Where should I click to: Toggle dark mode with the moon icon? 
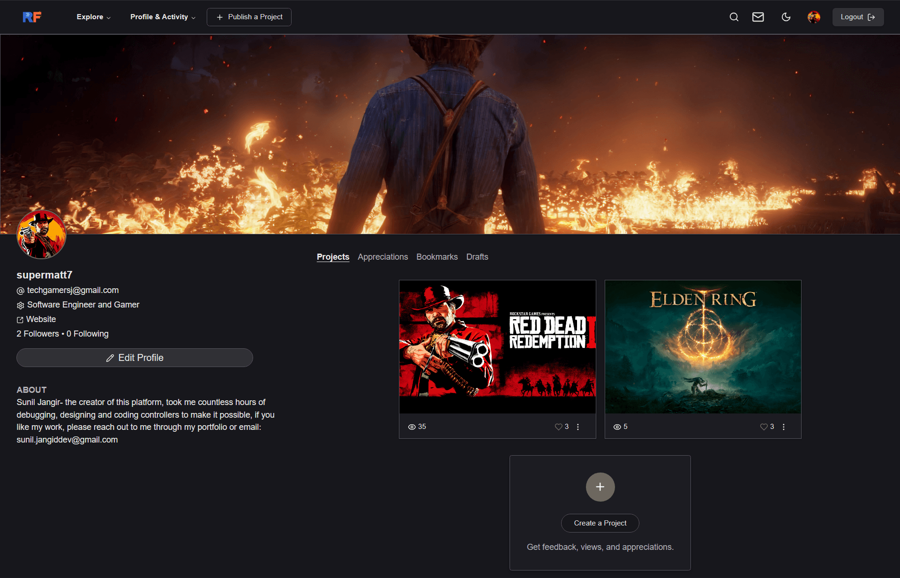pyautogui.click(x=786, y=17)
